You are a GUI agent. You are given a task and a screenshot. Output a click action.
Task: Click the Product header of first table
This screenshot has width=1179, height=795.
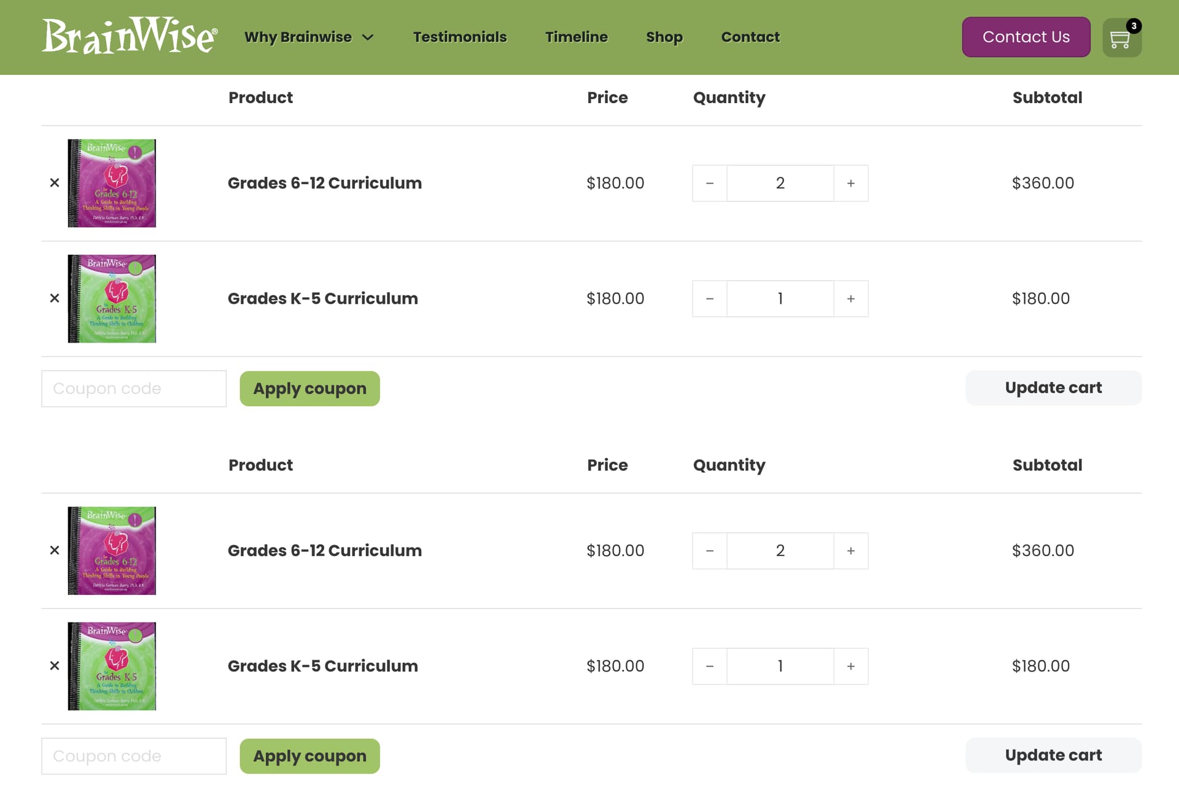coord(261,98)
